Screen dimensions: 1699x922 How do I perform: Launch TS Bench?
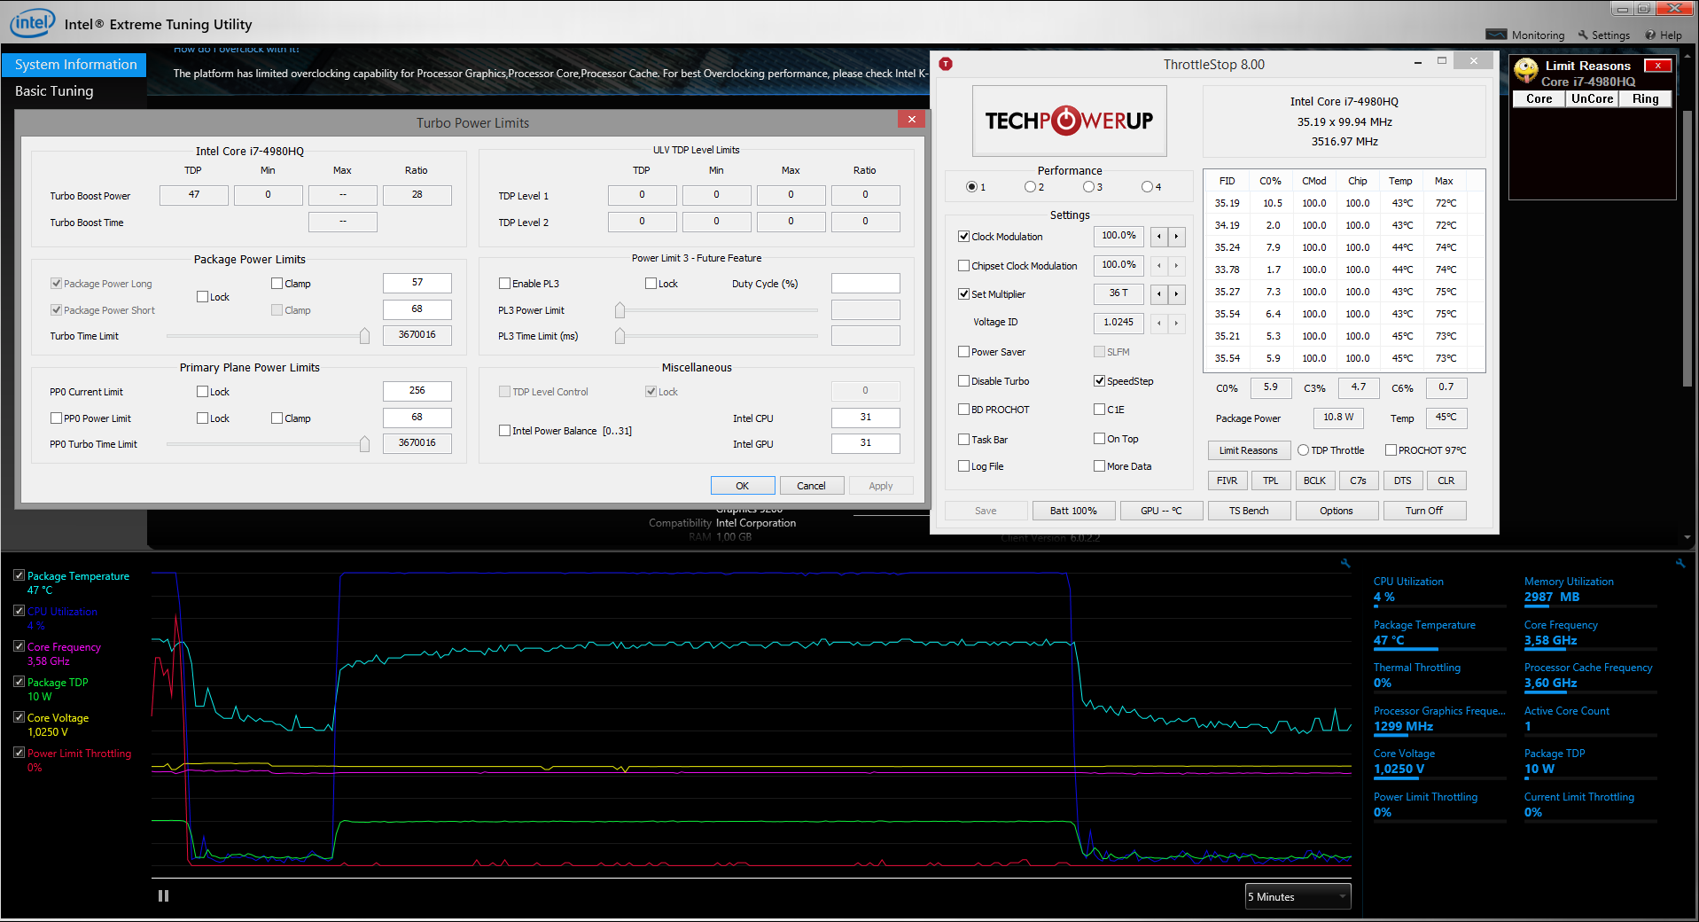[1248, 511]
